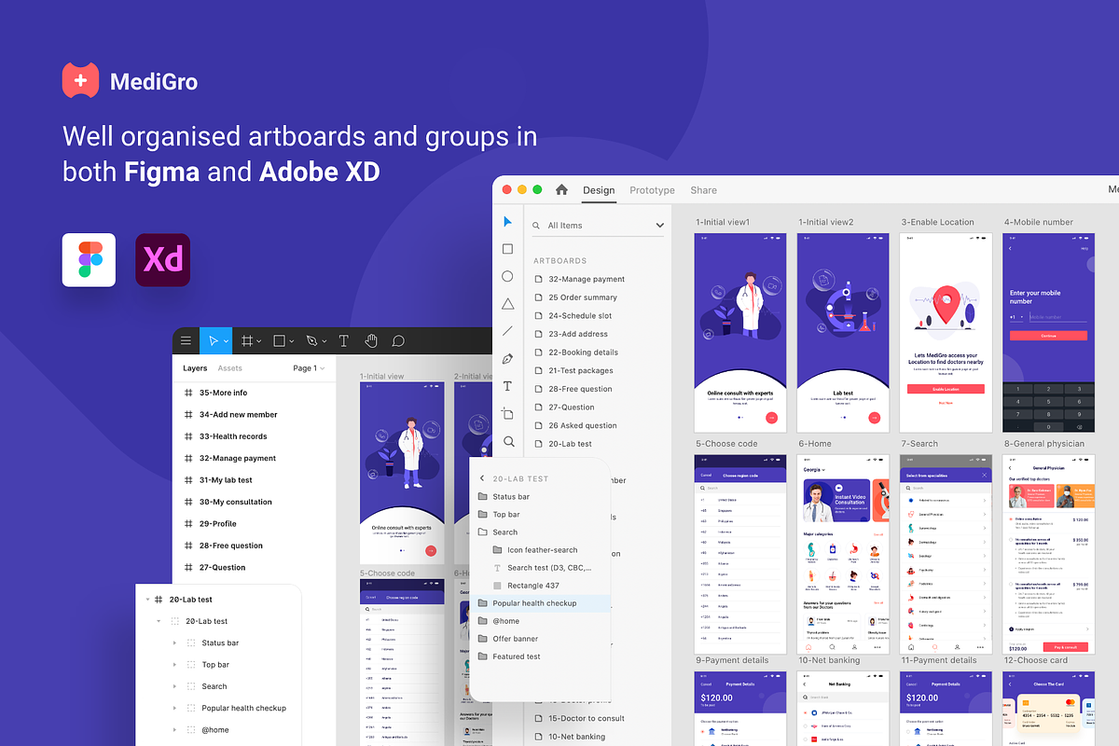1119x746 pixels.
Task: Open Figma Move tool options arrow
Action: pyautogui.click(x=227, y=342)
